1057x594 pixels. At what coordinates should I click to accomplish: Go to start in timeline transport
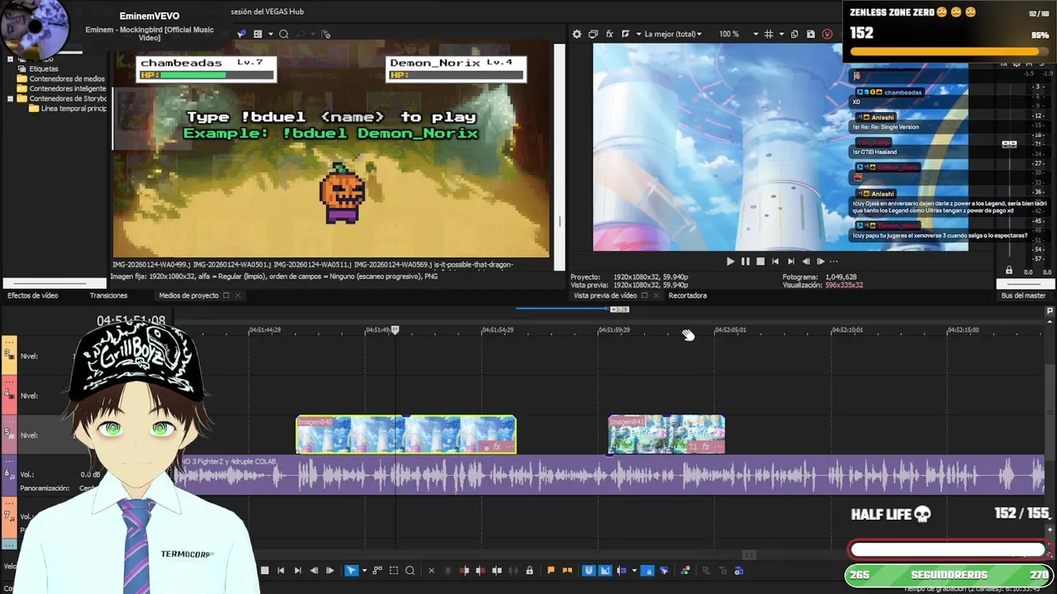[x=281, y=570]
